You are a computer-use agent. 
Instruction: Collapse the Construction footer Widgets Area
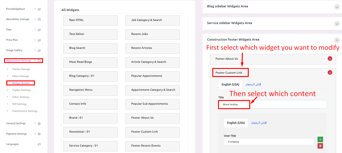pos(337,40)
